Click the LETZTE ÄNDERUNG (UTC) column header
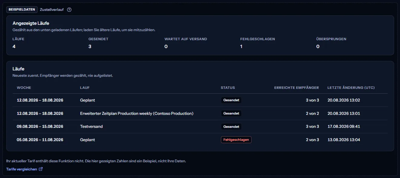 click(351, 88)
